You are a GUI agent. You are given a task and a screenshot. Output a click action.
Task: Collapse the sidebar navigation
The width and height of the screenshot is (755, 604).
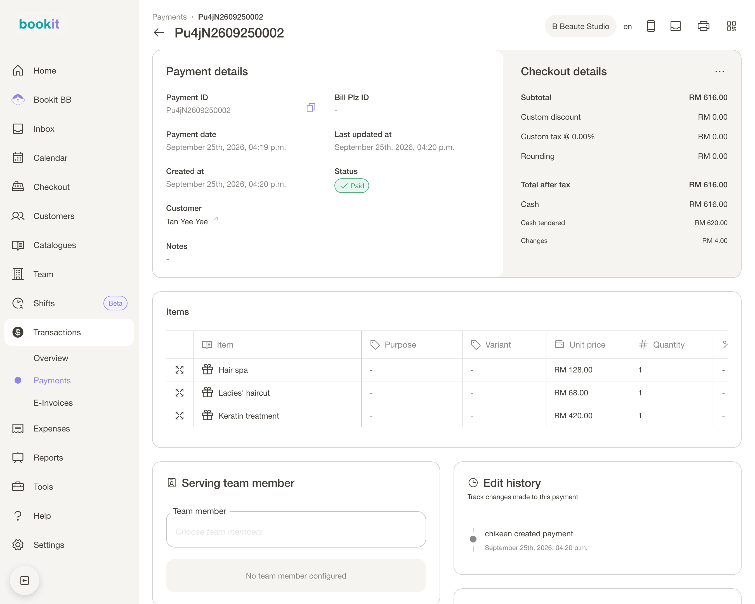click(25, 581)
